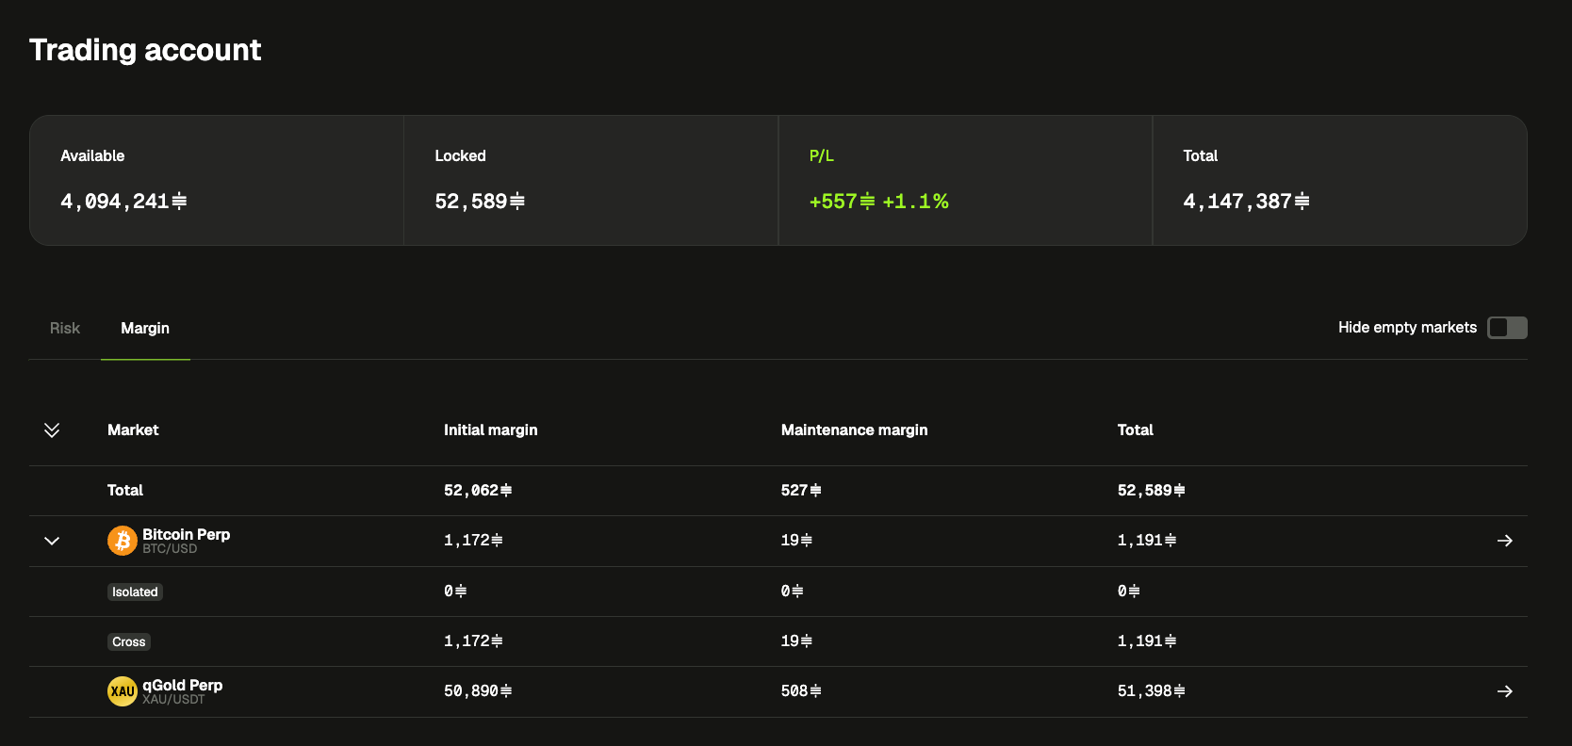Click the P/L summary card value
1572x746 pixels.
878,202
